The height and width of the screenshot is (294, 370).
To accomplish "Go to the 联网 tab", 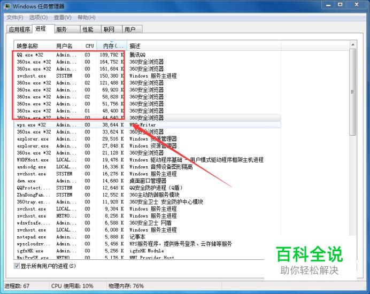I will [x=111, y=29].
